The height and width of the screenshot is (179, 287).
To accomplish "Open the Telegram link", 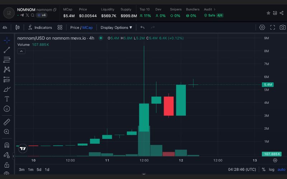I will 22,15.
